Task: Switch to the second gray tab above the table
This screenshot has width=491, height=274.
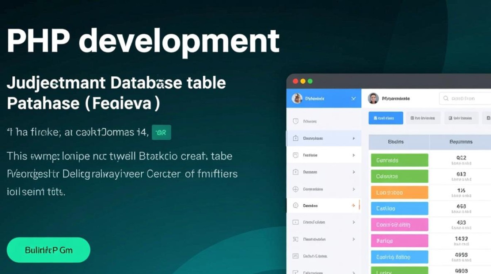Action: coord(423,118)
